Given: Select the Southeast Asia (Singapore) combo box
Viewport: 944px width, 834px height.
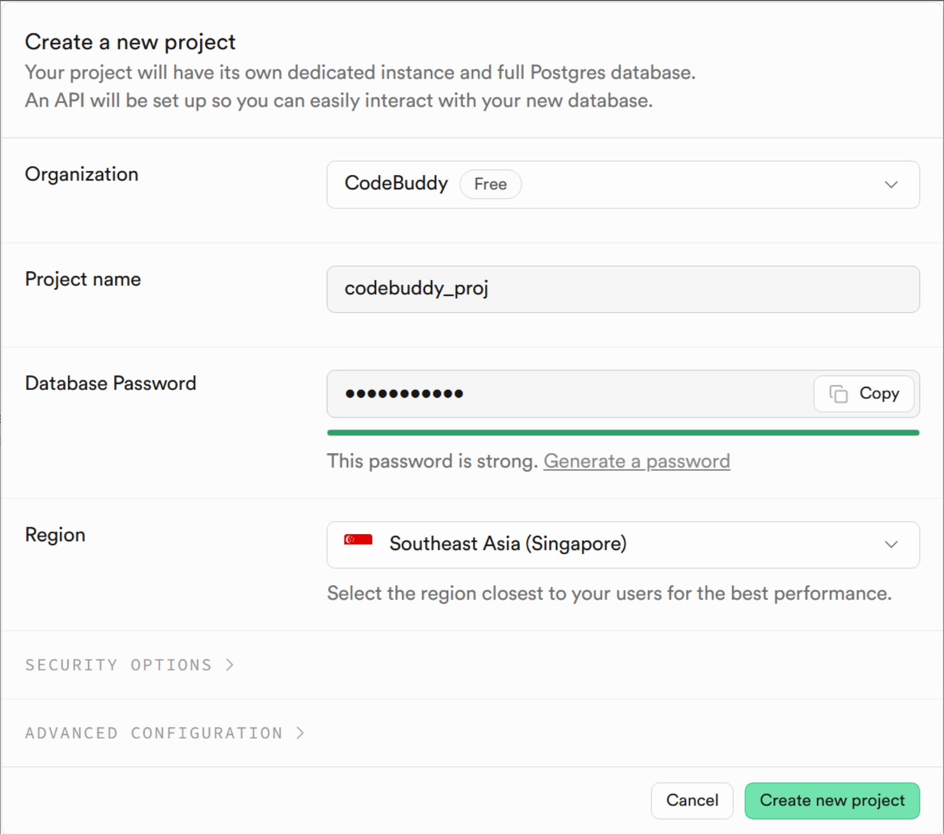Looking at the screenshot, I should pyautogui.click(x=623, y=544).
